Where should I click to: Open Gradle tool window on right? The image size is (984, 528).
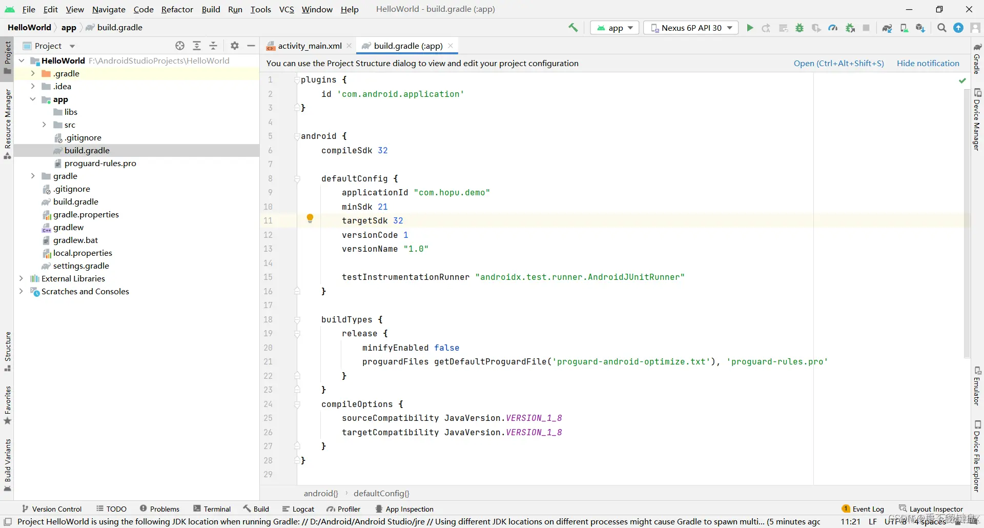click(x=977, y=58)
